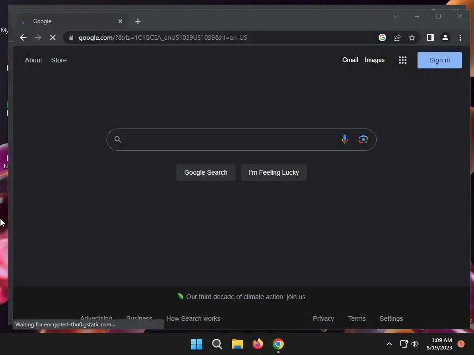Open the clock and date panel
The height and width of the screenshot is (355, 474).
(x=439, y=344)
